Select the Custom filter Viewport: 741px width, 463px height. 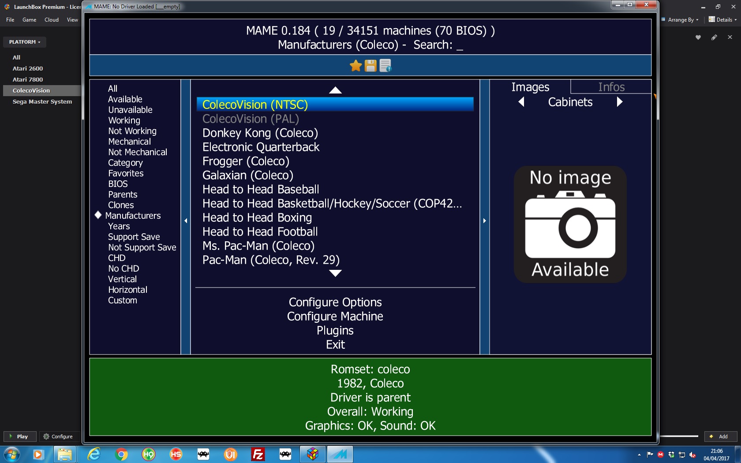pyautogui.click(x=123, y=300)
